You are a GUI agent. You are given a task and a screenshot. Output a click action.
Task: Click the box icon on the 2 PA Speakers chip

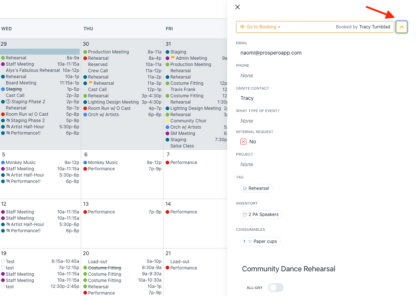[244, 214]
